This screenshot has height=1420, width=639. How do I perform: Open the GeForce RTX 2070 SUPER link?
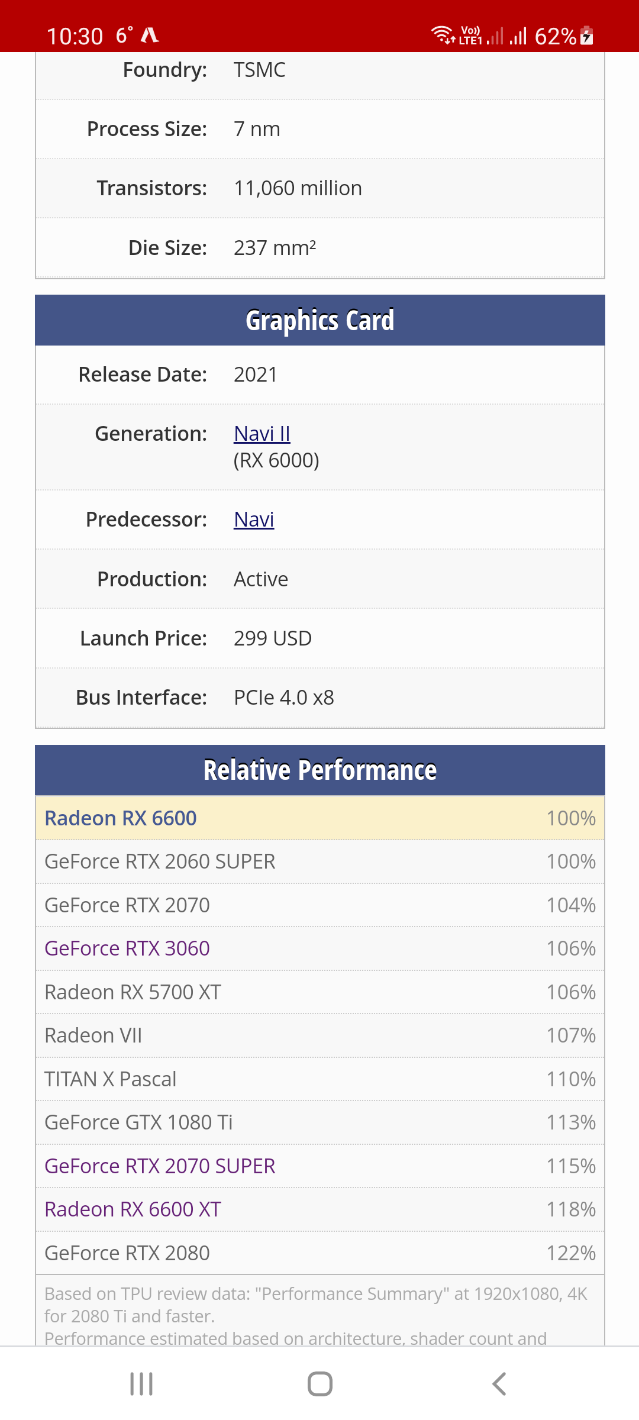(160, 1166)
